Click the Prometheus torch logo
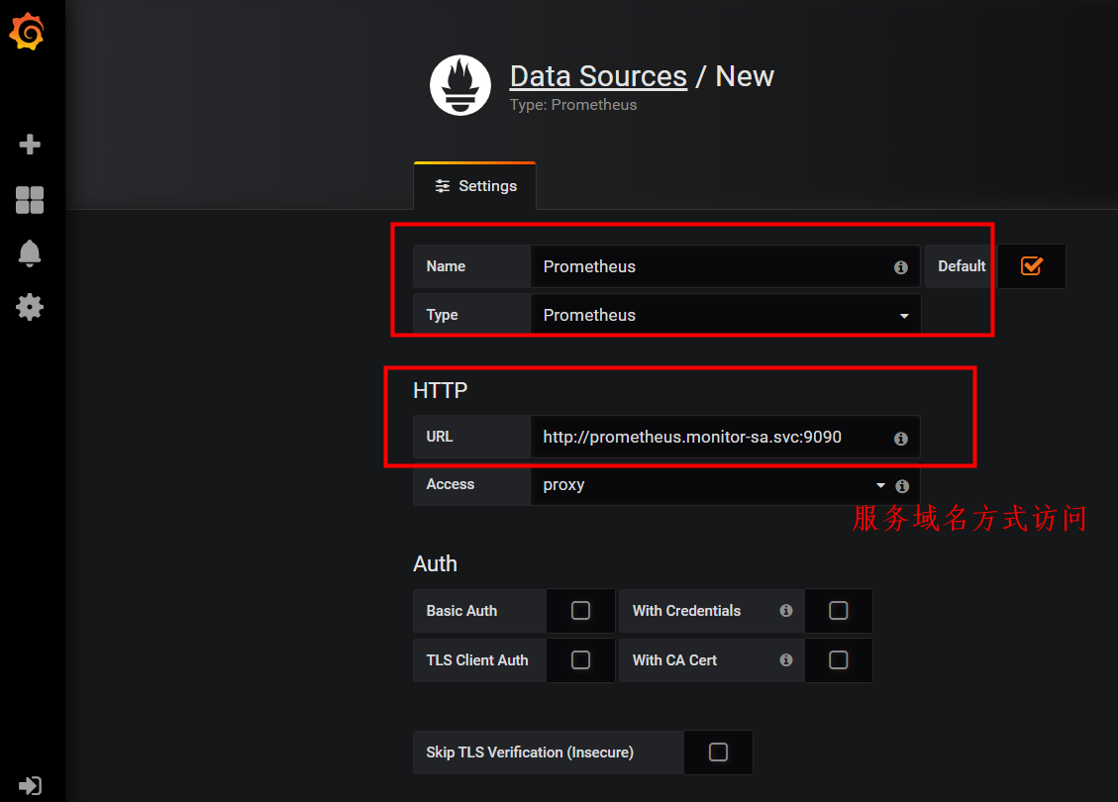 (x=460, y=85)
